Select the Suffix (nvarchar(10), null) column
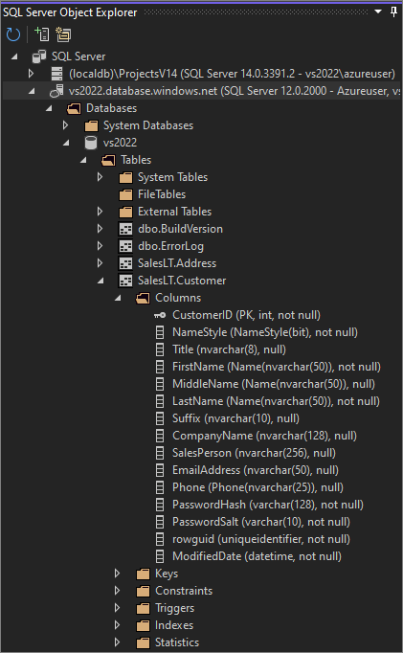This screenshot has width=403, height=653. tap(236, 418)
